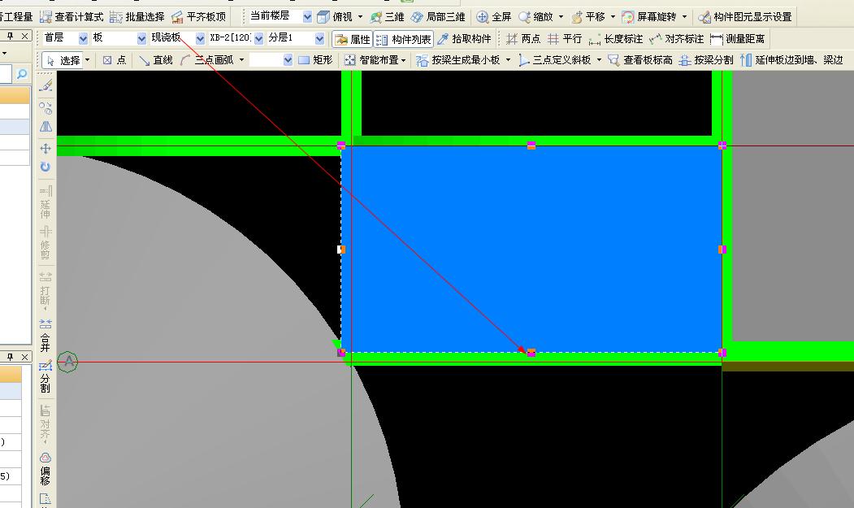854x508 pixels.
Task: Click 对齐标注 aligned dimension tool
Action: coord(676,39)
